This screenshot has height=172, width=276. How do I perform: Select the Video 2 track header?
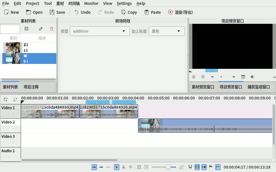point(10,126)
